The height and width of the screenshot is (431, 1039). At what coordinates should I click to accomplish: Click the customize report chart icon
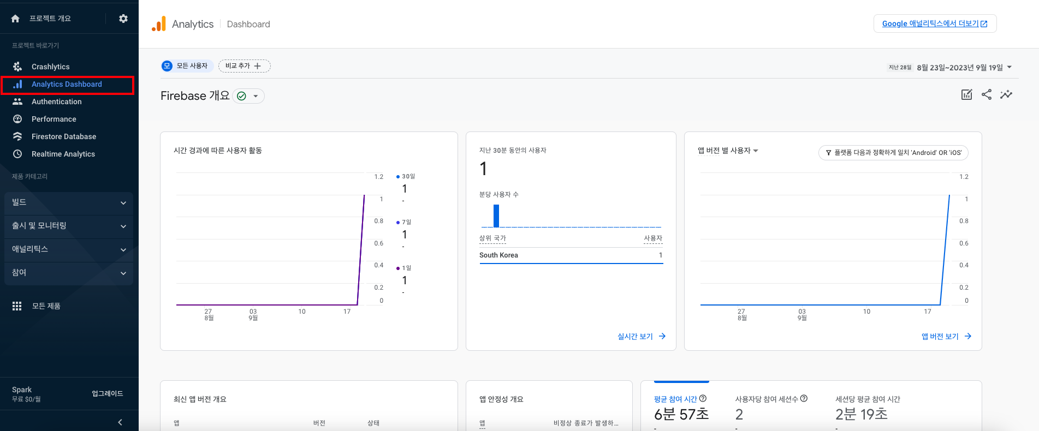coord(966,94)
